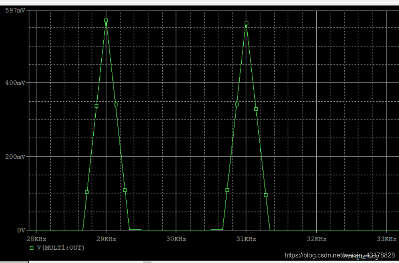Click the 28KHz x-axis label

[36, 239]
